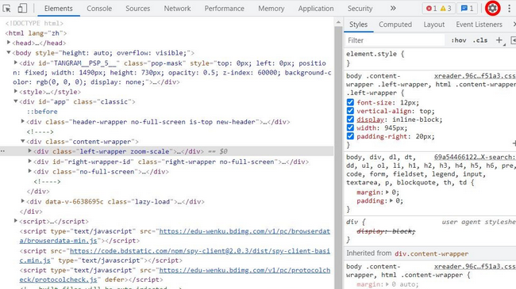Select the <!DOCTYPE html> row

pyautogui.click(x=34, y=23)
